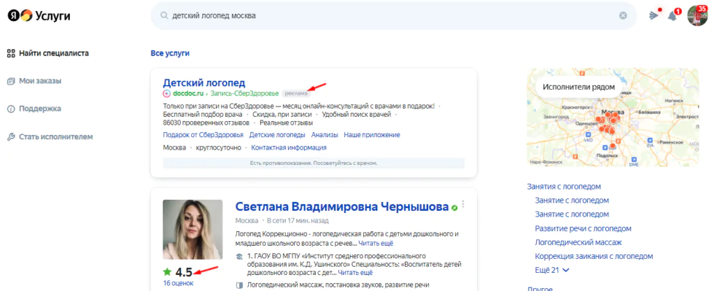Viewport: 714px width, 291px height.
Task: Open the Yandex Услуги logo home link
Action: [39, 17]
